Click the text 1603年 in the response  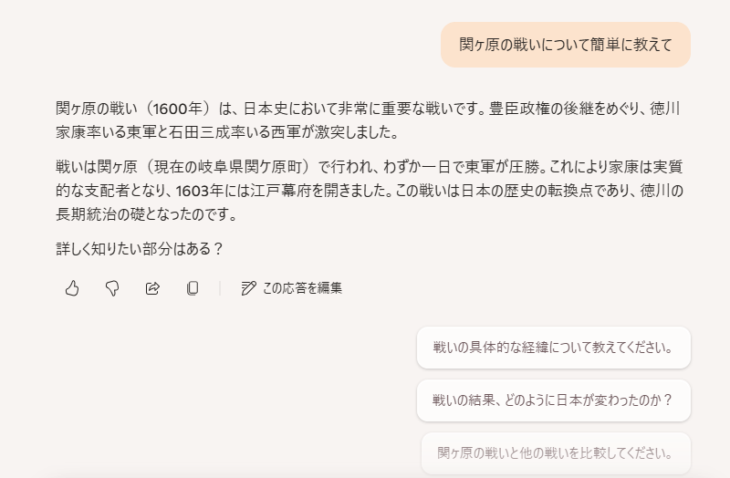[200, 191]
